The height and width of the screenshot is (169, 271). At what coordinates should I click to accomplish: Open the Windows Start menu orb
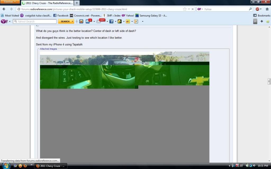pyautogui.click(x=6, y=166)
